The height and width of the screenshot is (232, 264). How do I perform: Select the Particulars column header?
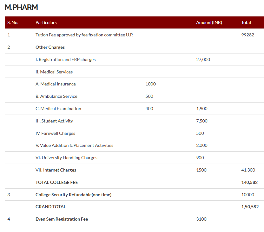(46, 22)
